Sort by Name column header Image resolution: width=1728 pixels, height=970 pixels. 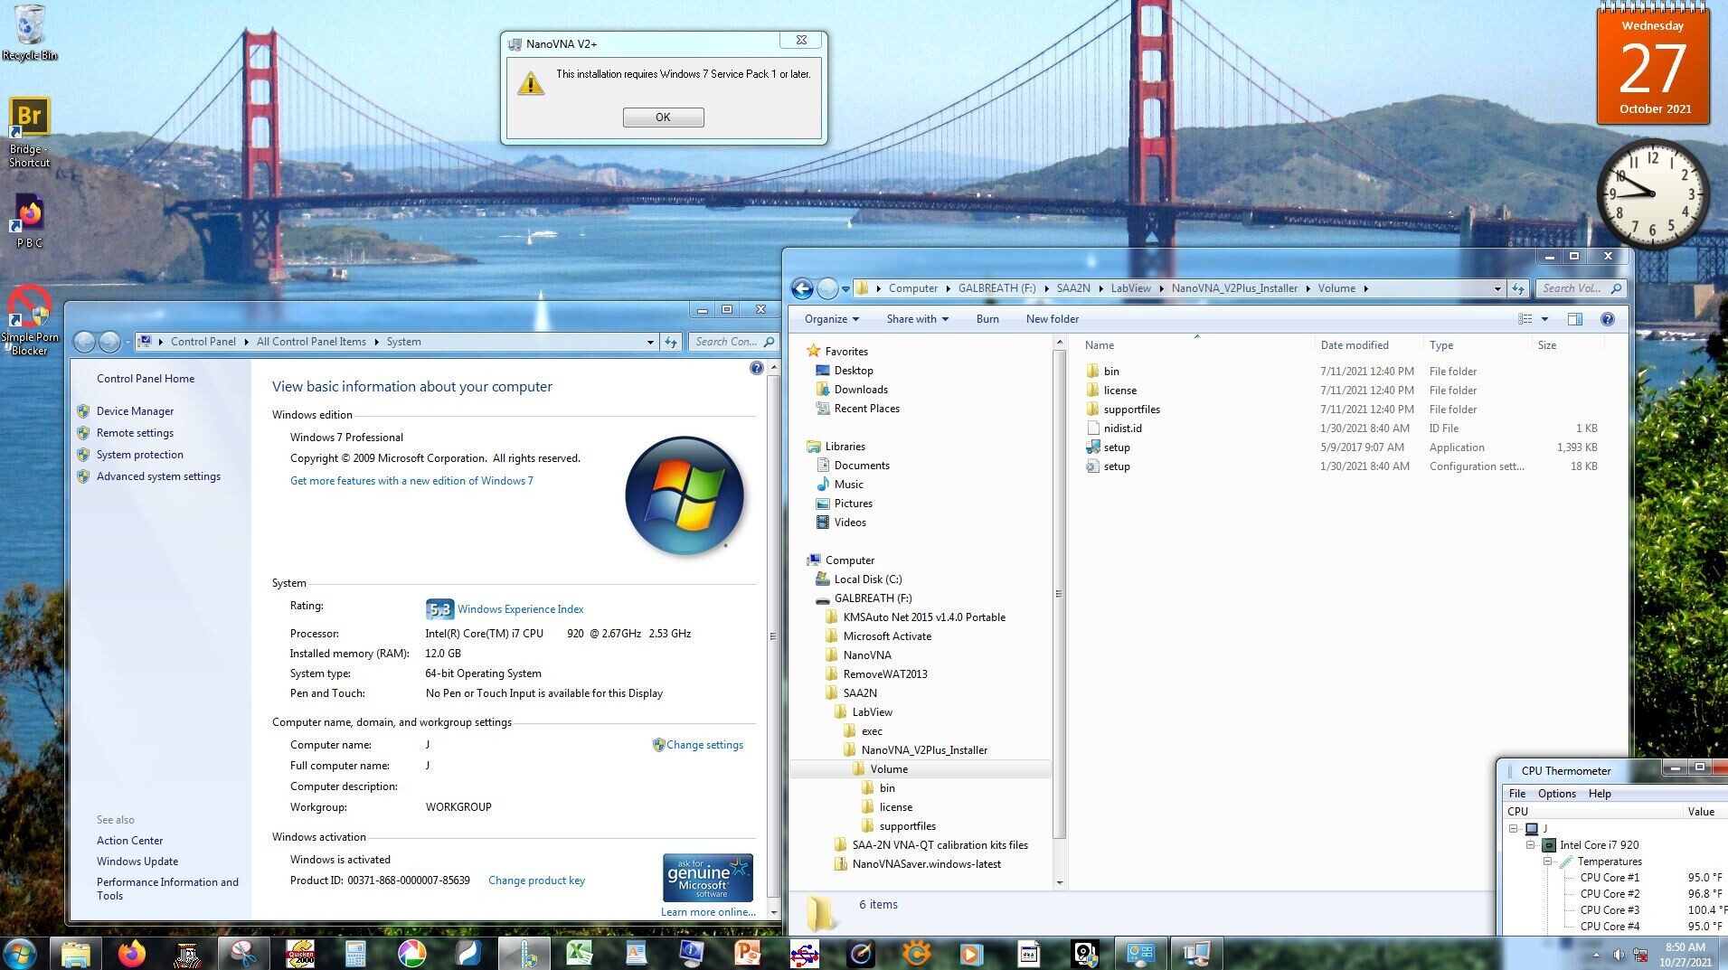point(1100,345)
